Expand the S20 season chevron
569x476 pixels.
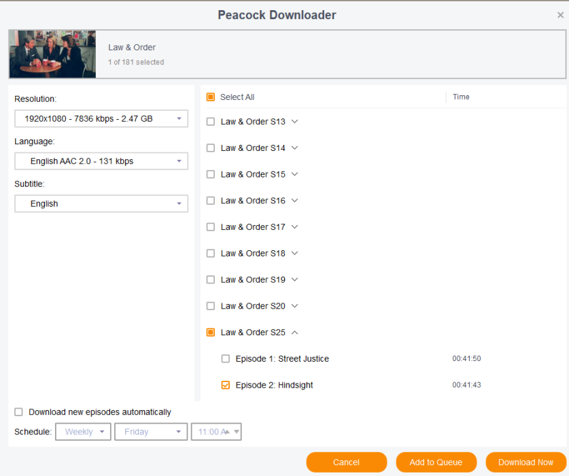click(294, 306)
